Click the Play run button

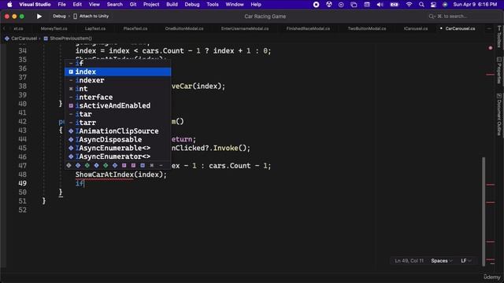click(39, 16)
